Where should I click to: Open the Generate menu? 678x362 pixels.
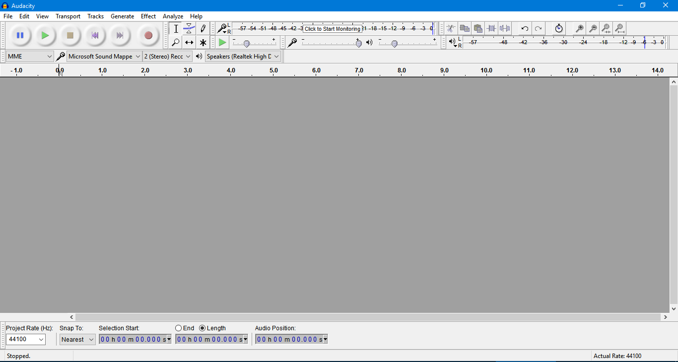click(122, 16)
